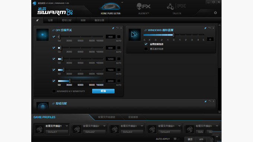This screenshot has width=253, height=142.
Task: Open general settings via the gear icon
Action: coord(215,13)
